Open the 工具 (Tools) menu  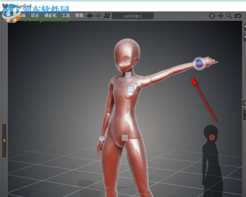pyautogui.click(x=66, y=16)
